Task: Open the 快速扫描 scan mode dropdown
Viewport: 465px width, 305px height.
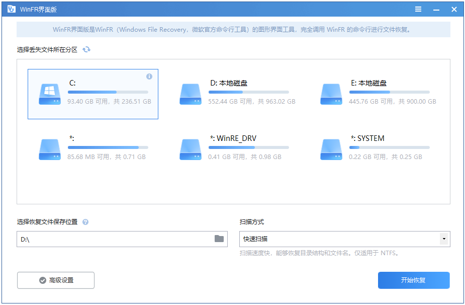Action: (x=344, y=239)
